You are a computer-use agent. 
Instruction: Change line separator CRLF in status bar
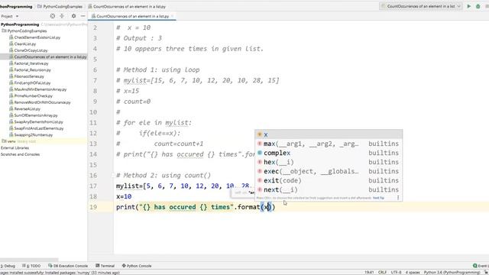(x=382, y=273)
